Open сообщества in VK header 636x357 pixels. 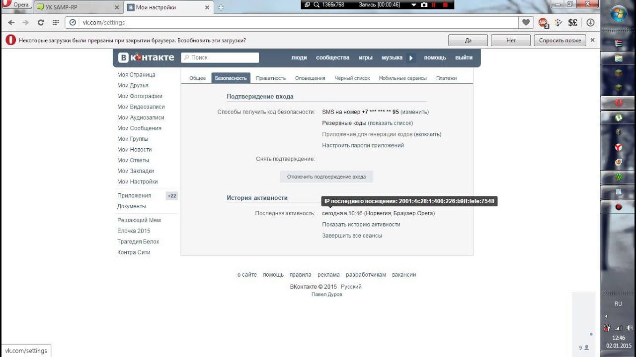[x=332, y=58]
